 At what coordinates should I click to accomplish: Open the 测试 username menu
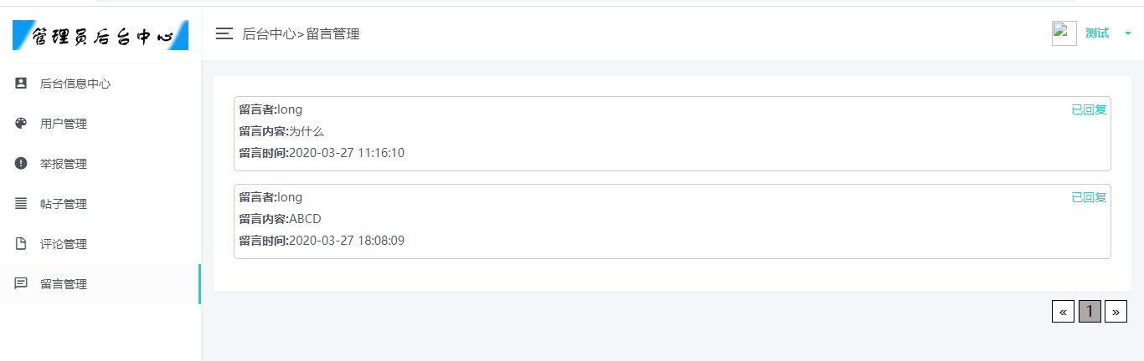pyautogui.click(x=1096, y=33)
